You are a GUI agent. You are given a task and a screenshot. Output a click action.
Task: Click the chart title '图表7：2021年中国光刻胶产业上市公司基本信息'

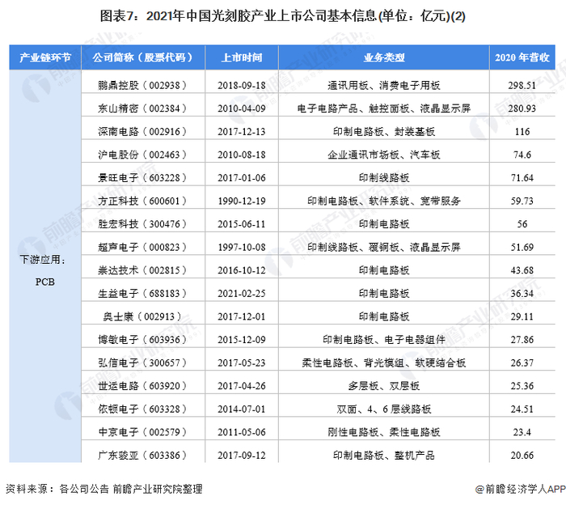239,16
